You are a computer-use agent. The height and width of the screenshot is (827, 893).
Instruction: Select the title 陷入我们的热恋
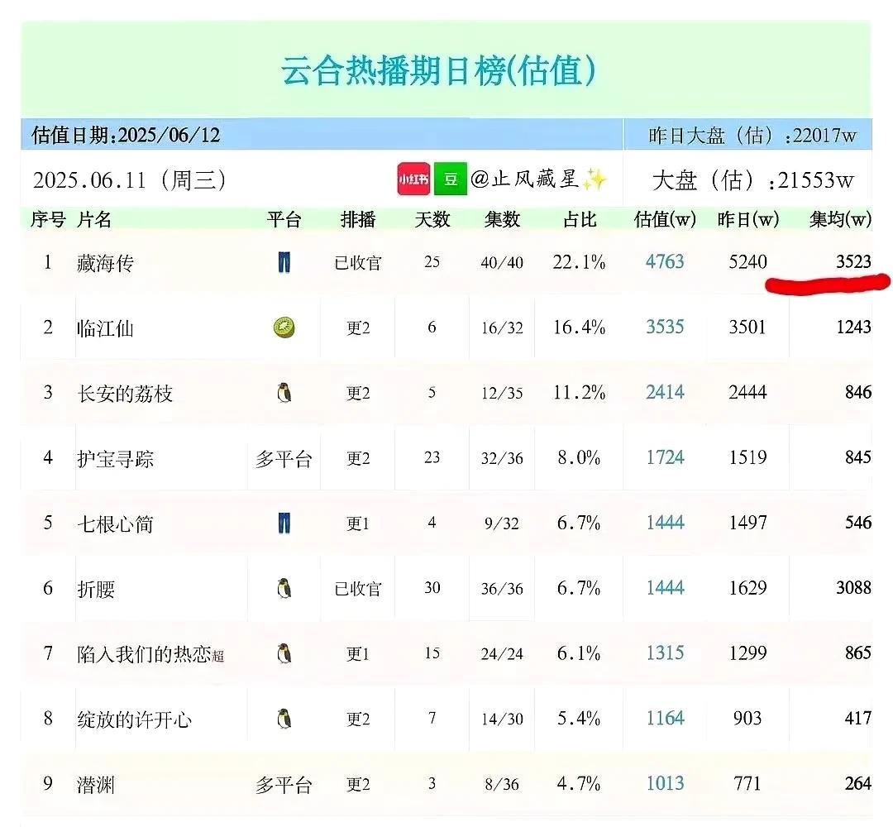pyautogui.click(x=144, y=654)
